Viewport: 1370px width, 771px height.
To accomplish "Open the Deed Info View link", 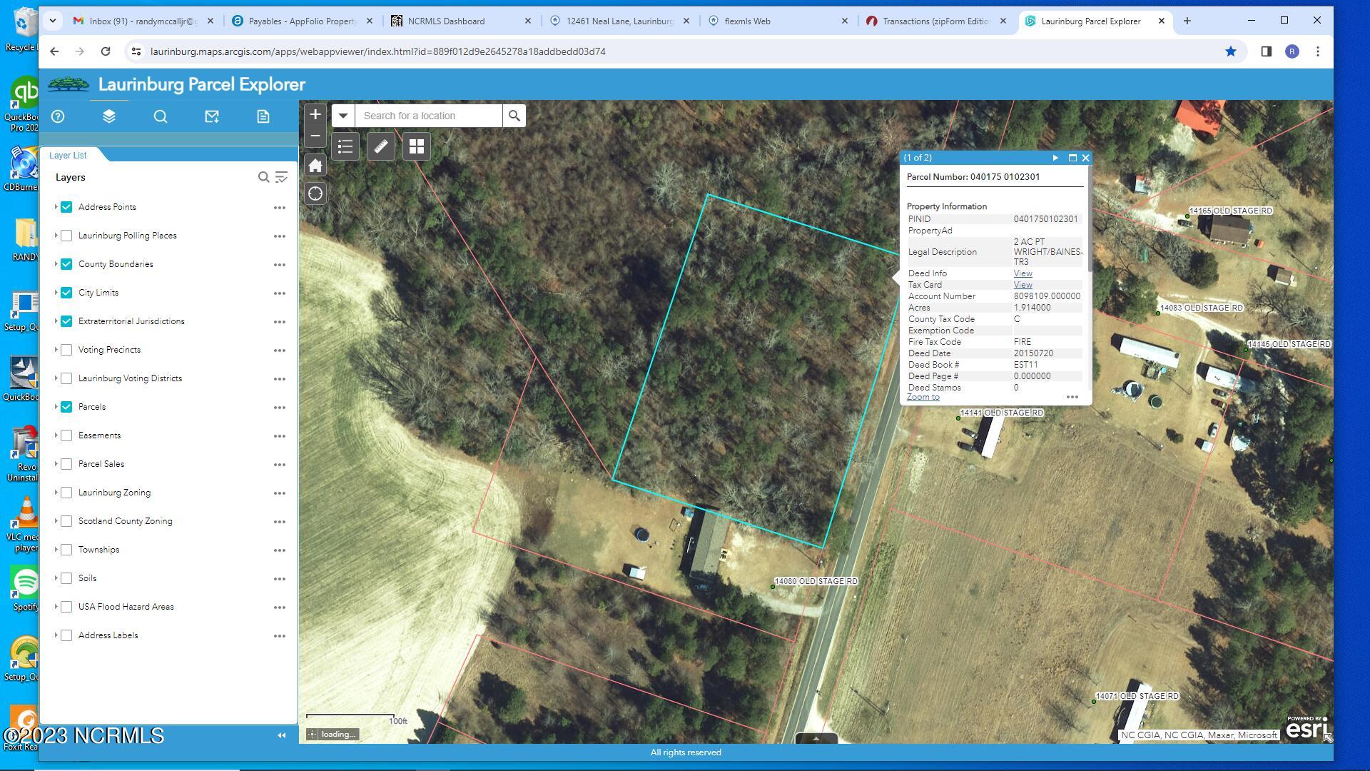I will [x=1023, y=273].
